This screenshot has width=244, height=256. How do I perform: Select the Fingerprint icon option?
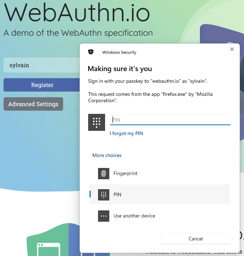pyautogui.click(x=104, y=174)
